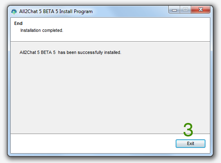Click the successfully installed message line
Viewport: 221px width, 163px height.
pos(70,52)
